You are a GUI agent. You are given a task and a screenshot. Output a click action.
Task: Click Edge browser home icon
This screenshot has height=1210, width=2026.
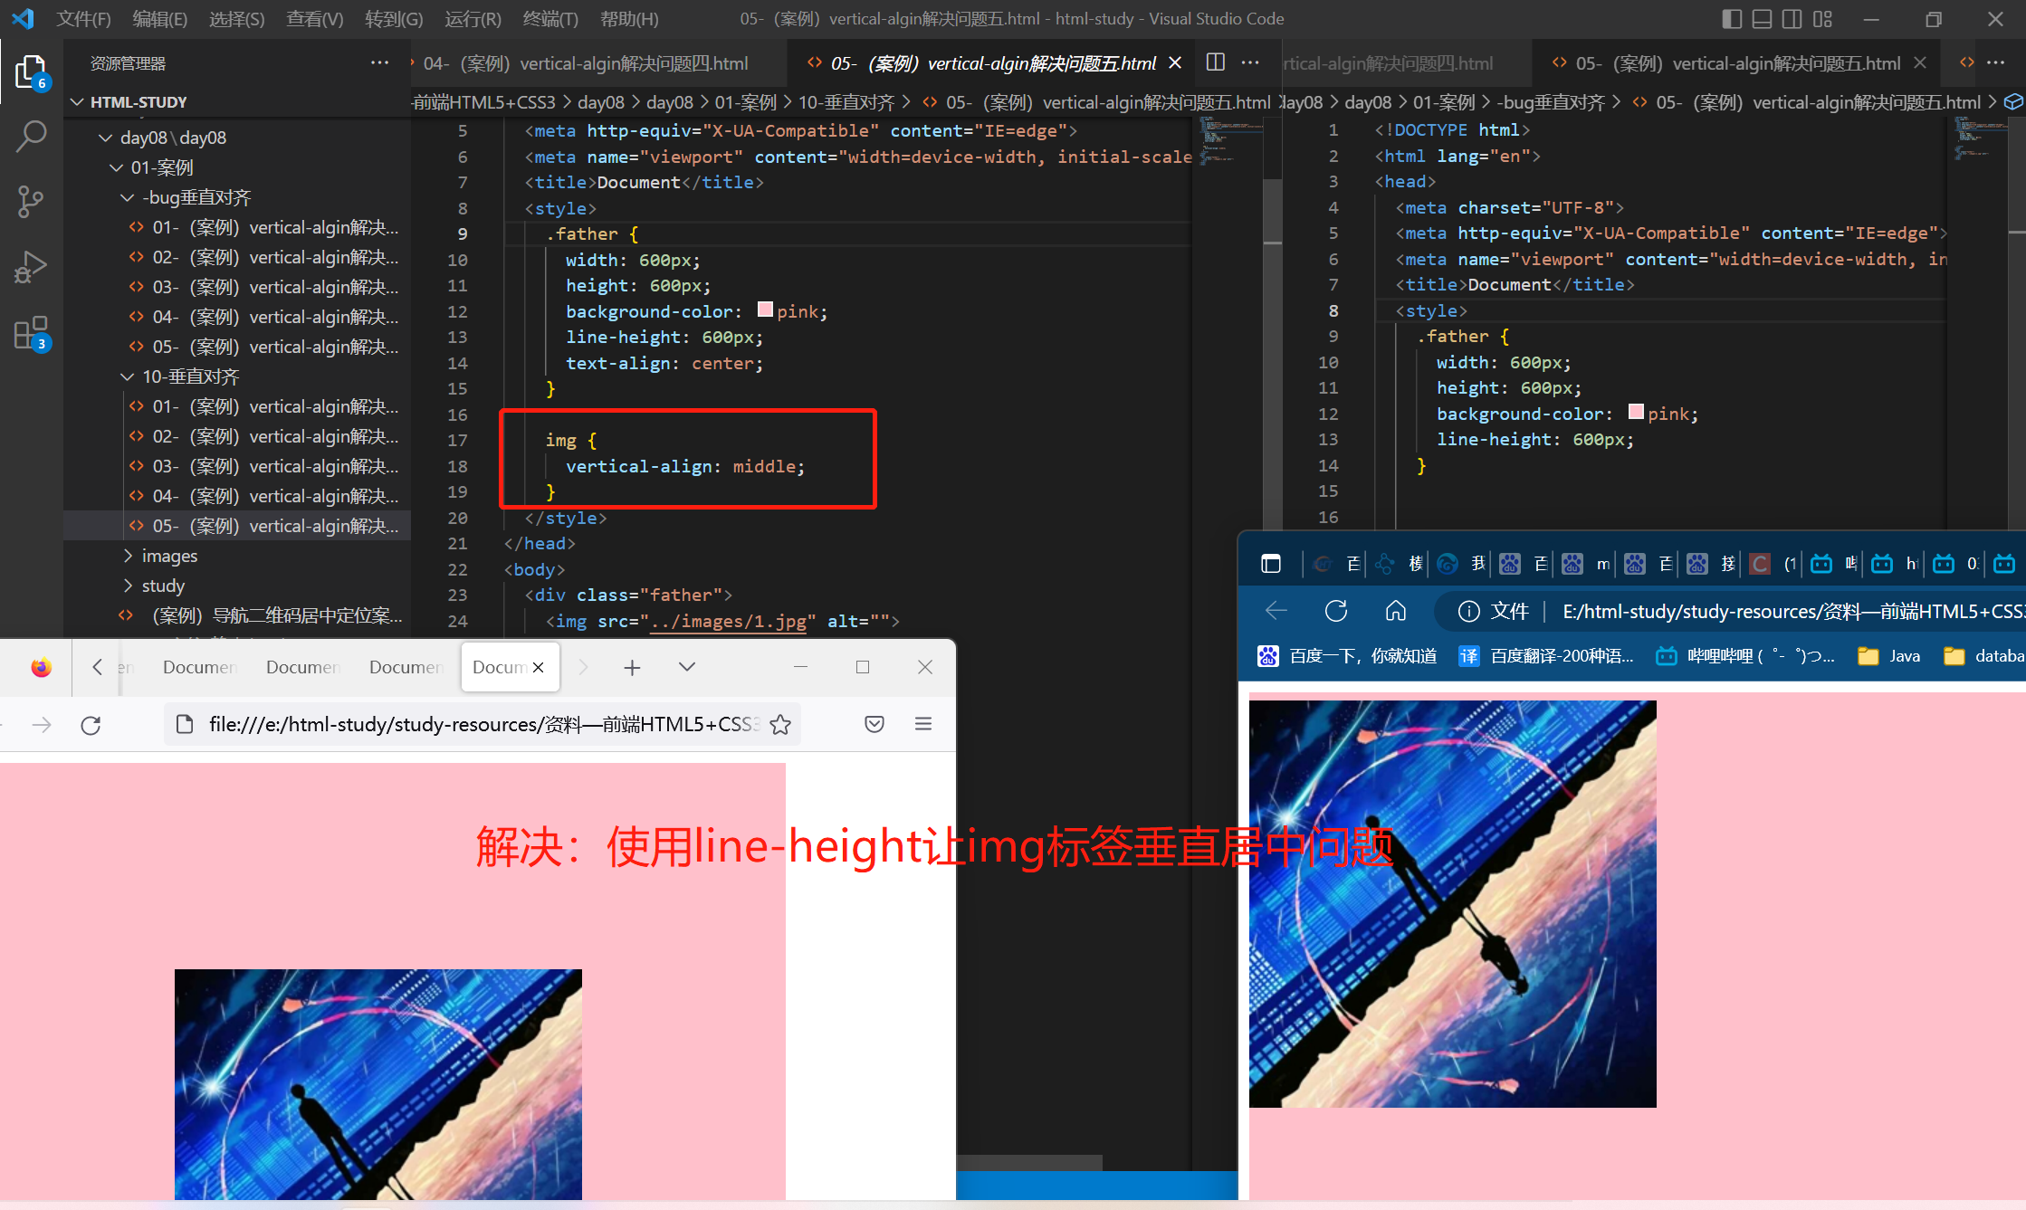[x=1395, y=612]
